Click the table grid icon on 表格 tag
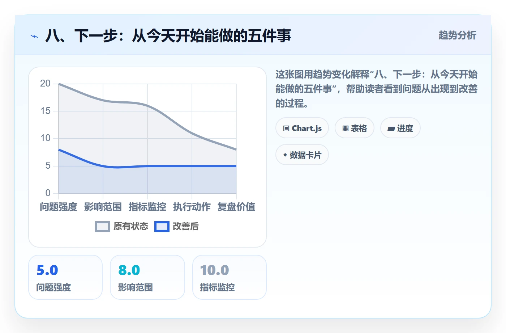The image size is (506, 333). click(x=346, y=128)
